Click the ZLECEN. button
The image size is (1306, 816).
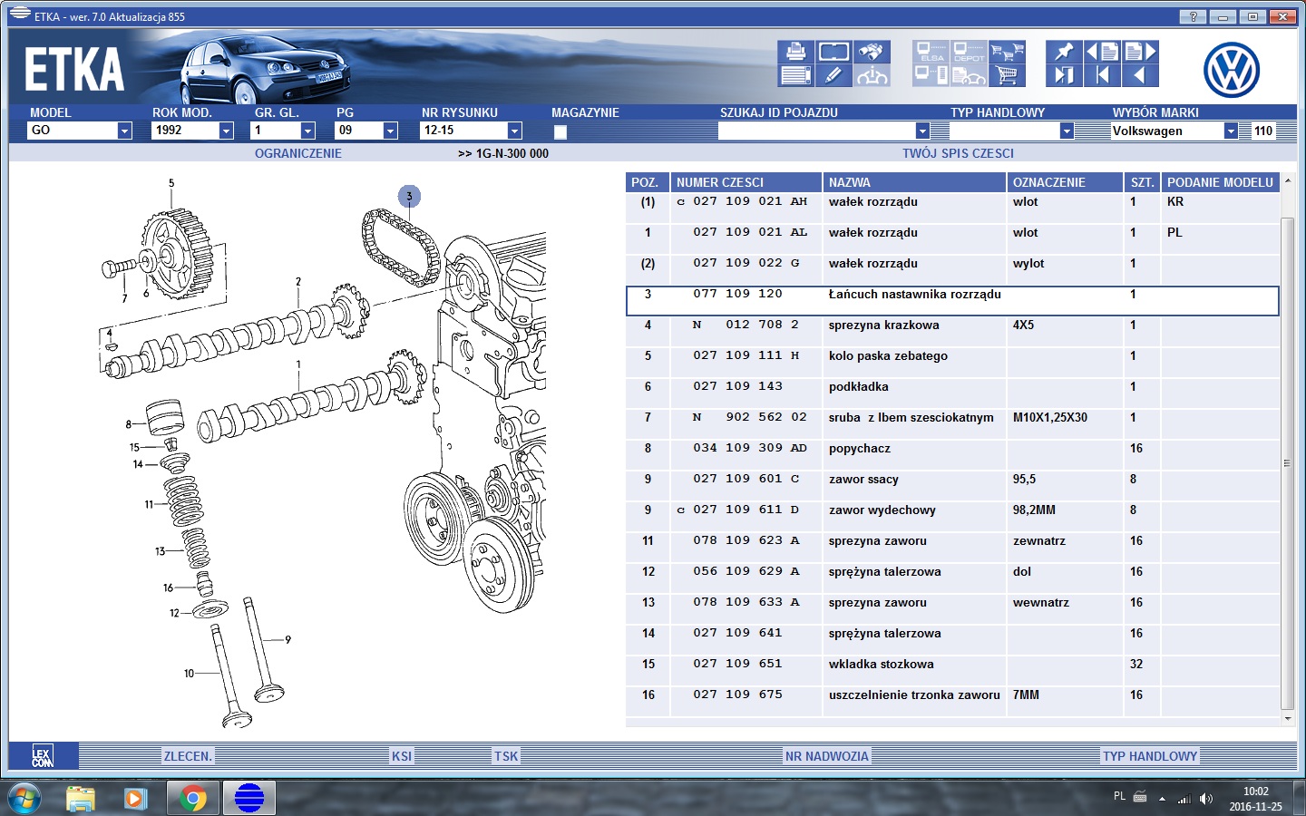coord(188,756)
